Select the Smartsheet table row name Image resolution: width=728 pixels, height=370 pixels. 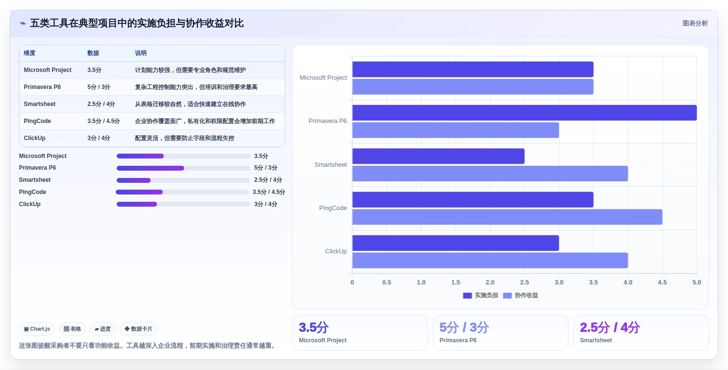pyautogui.click(x=40, y=104)
